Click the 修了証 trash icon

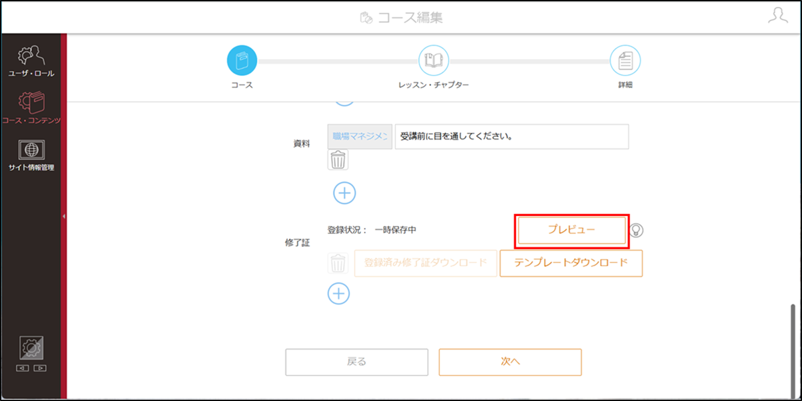(338, 263)
